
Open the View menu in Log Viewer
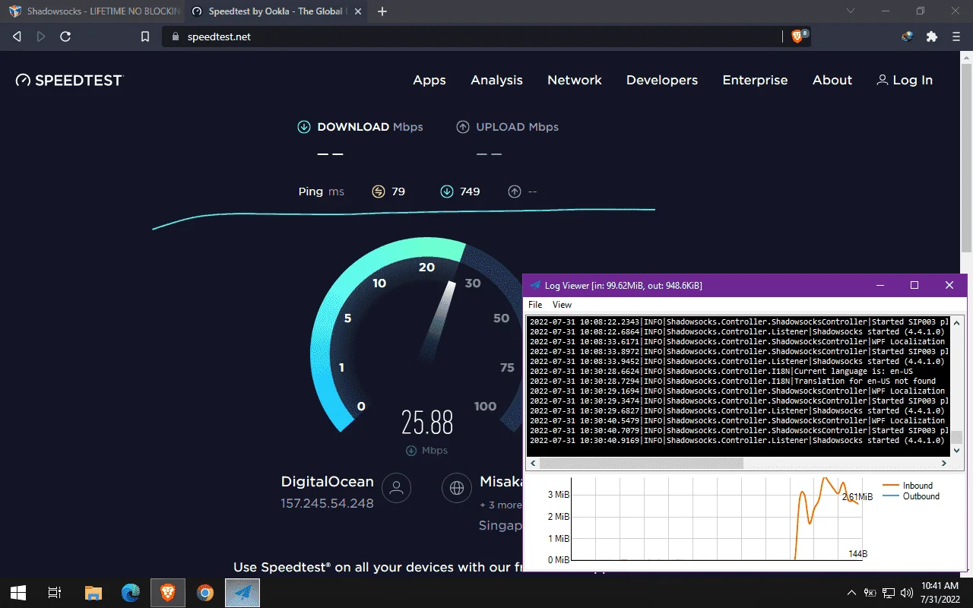coord(562,305)
